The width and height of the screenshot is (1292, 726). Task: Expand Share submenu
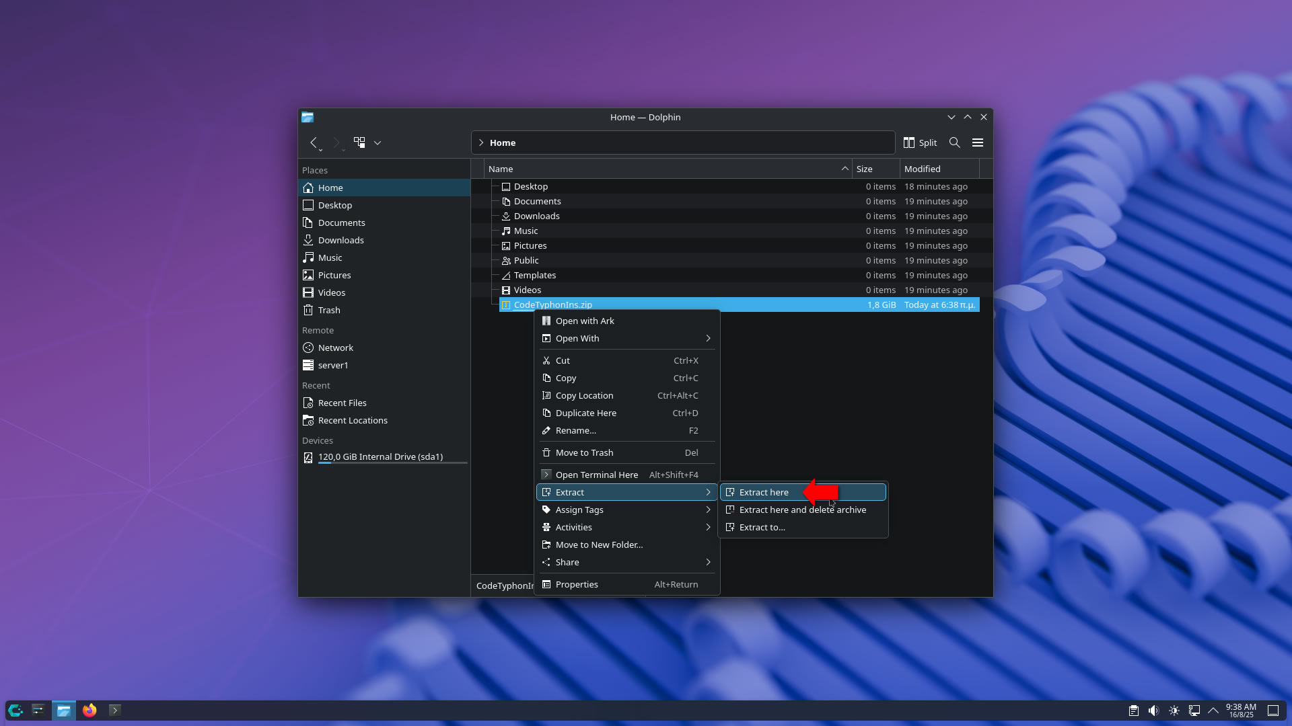(626, 562)
